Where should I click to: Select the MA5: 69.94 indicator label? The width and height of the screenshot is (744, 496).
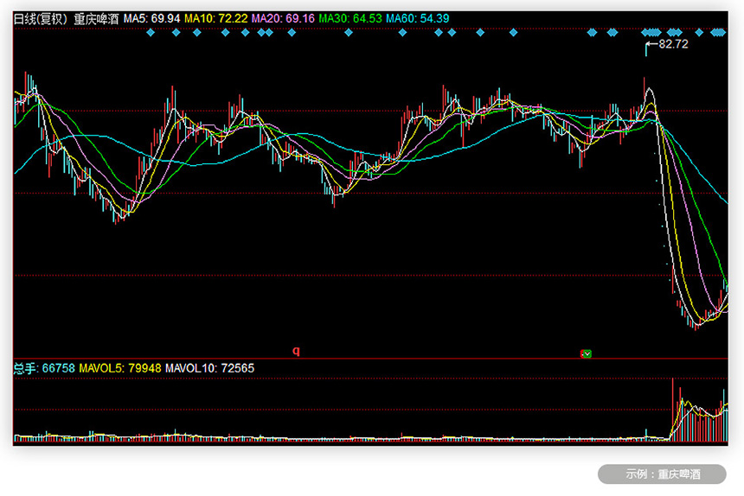152,18
